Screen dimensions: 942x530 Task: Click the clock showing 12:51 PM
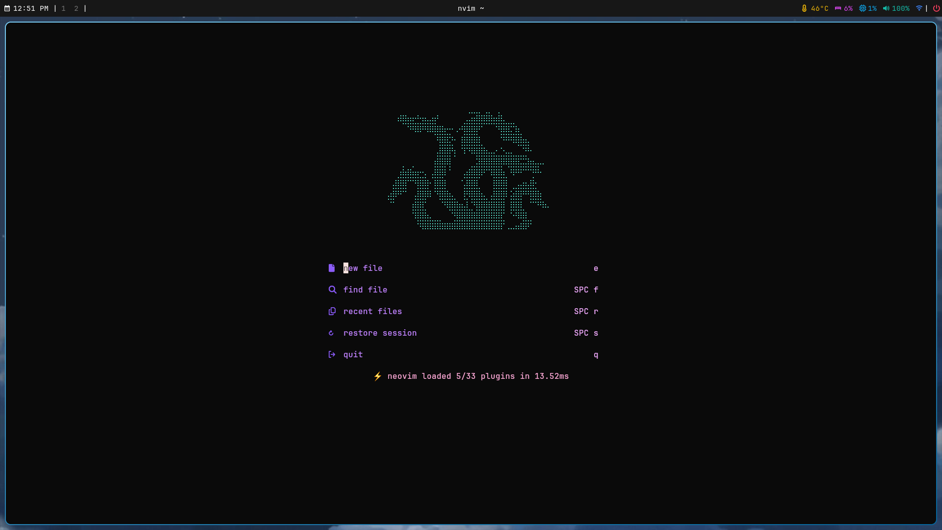30,8
